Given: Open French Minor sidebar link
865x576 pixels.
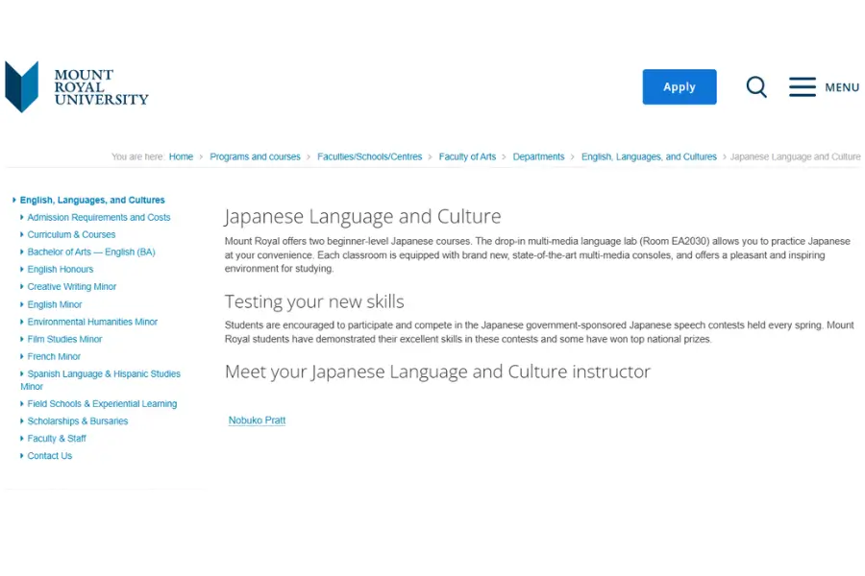Looking at the screenshot, I should pyautogui.click(x=54, y=356).
